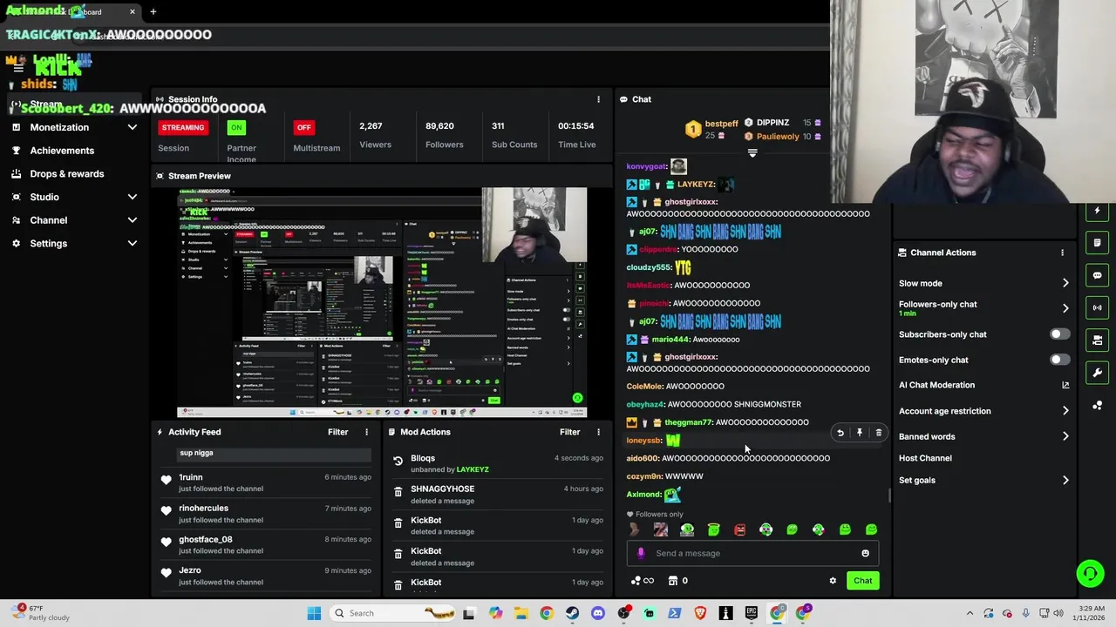Delete the theggman77 chat message

pos(878,433)
